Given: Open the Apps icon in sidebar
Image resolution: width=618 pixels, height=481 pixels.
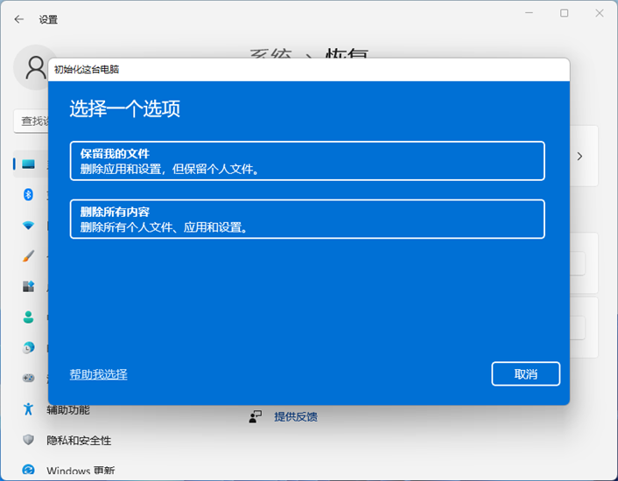Looking at the screenshot, I should [x=28, y=286].
